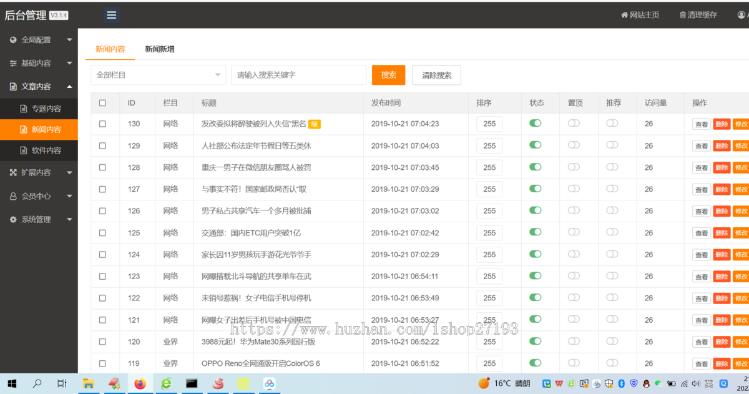Open 专题内容 in the sidebar
749x394 pixels.
coord(39,109)
